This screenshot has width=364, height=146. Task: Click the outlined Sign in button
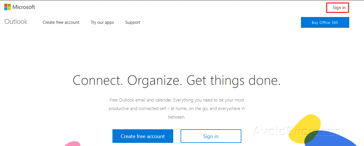(211, 136)
